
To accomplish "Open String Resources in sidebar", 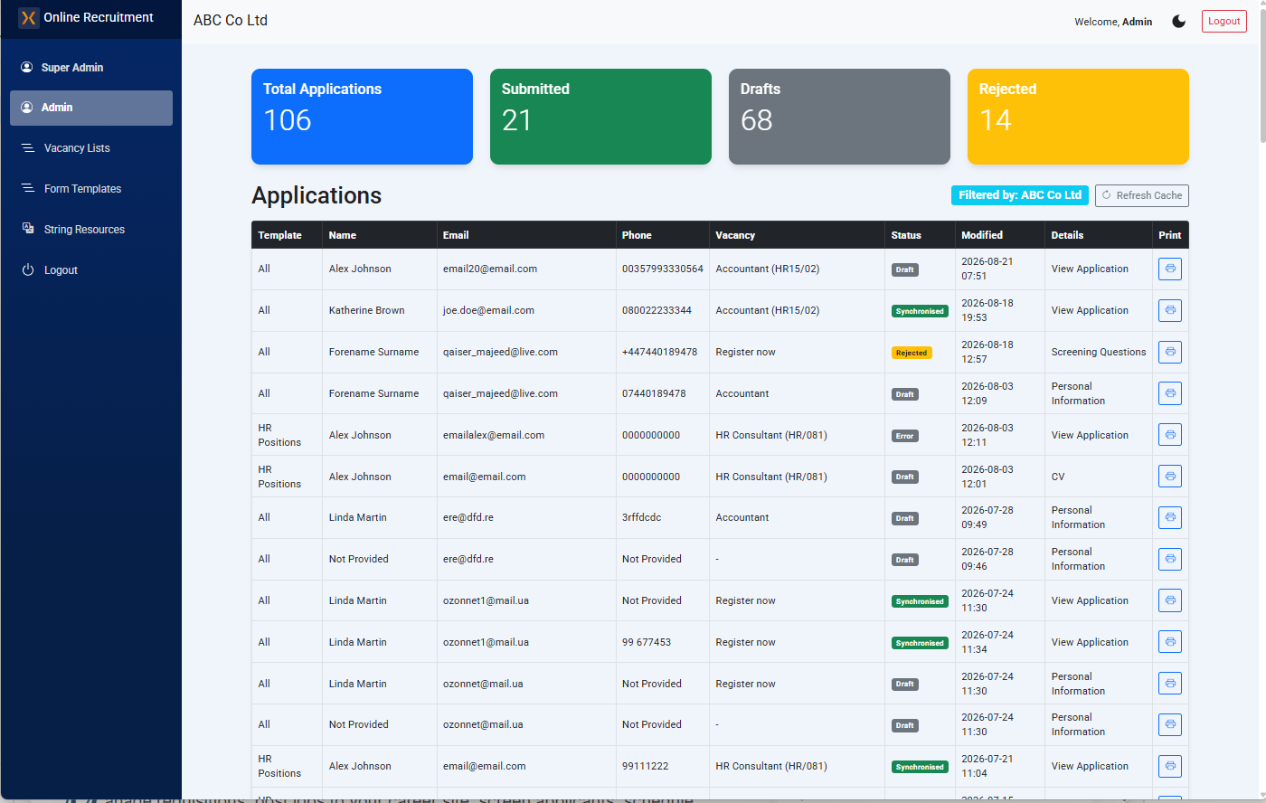I will 91,230.
